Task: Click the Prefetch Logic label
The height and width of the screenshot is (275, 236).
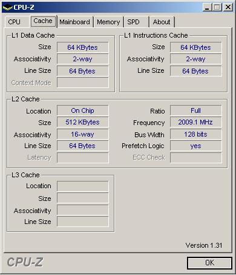Action: [x=143, y=146]
